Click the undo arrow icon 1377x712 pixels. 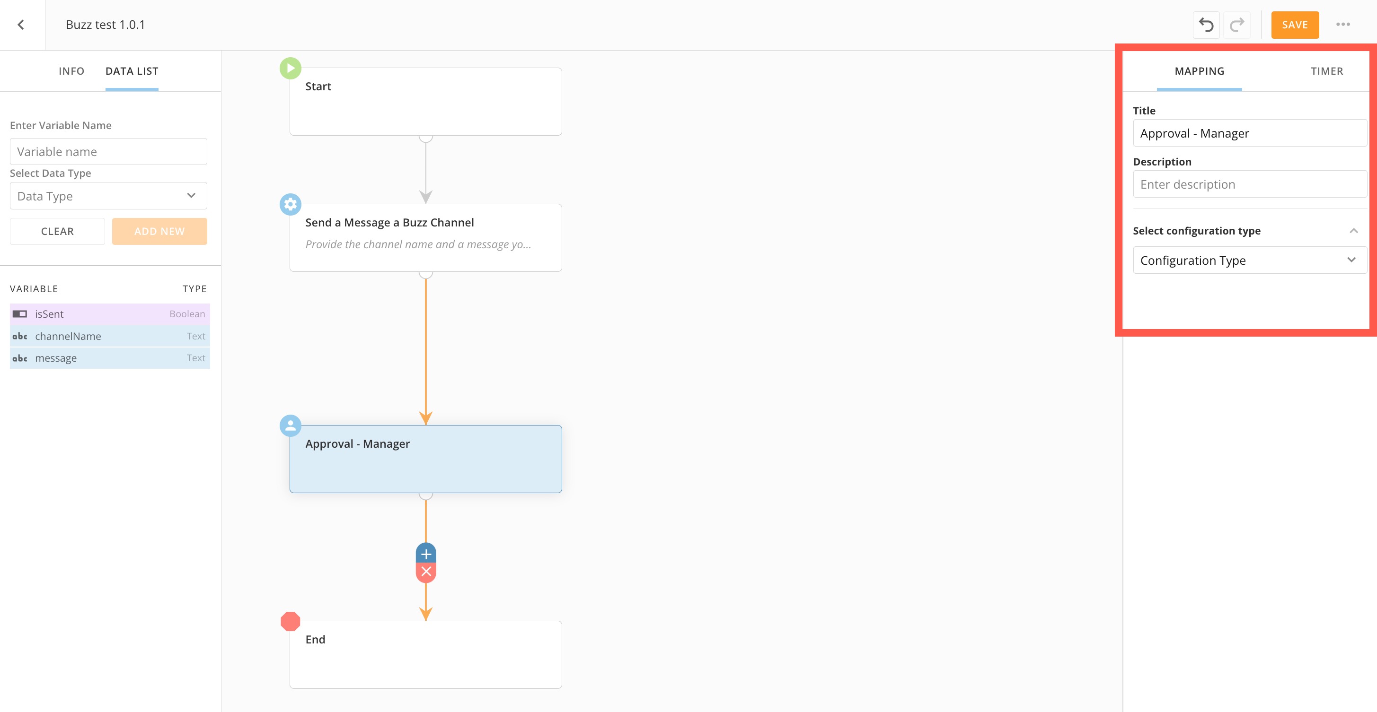tap(1206, 25)
